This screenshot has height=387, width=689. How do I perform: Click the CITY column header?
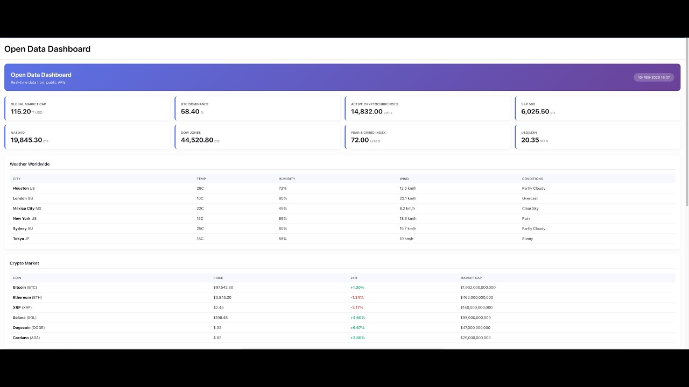click(x=17, y=179)
